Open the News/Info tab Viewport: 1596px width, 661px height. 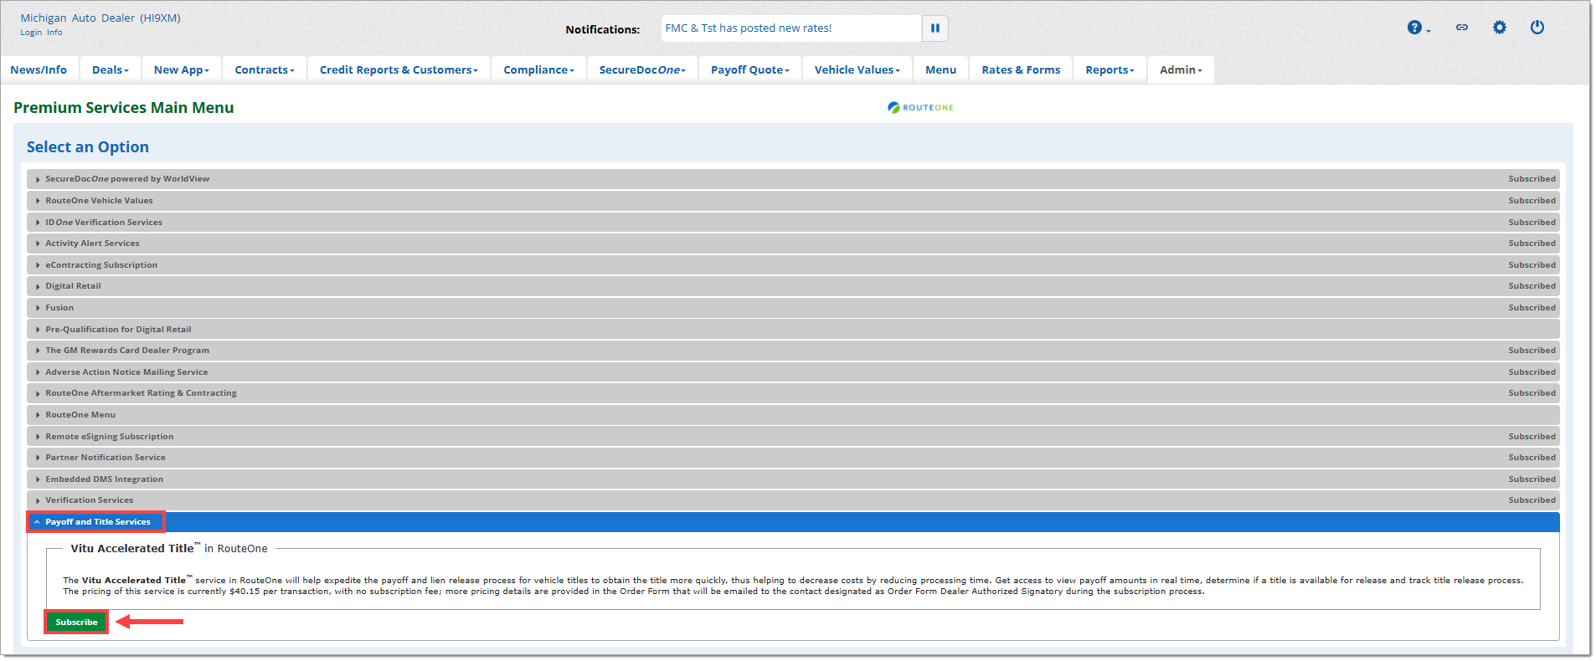coord(39,70)
